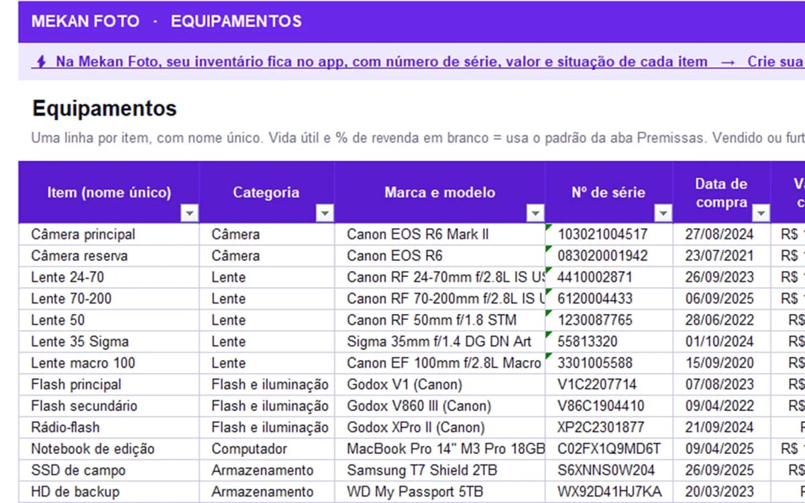
Task: Select the Rádio-flash cell
Action: point(109,427)
